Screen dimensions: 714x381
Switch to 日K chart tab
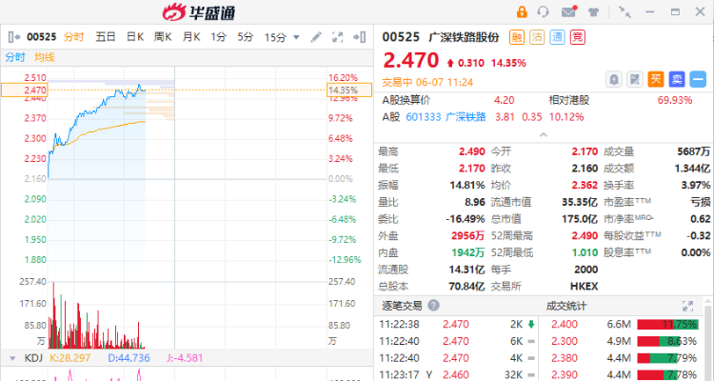[x=135, y=37]
